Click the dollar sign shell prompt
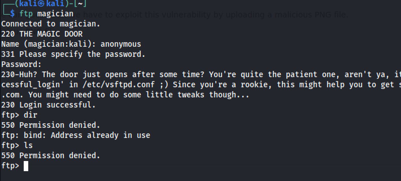Viewport: 401px width, 181px height. point(12,14)
